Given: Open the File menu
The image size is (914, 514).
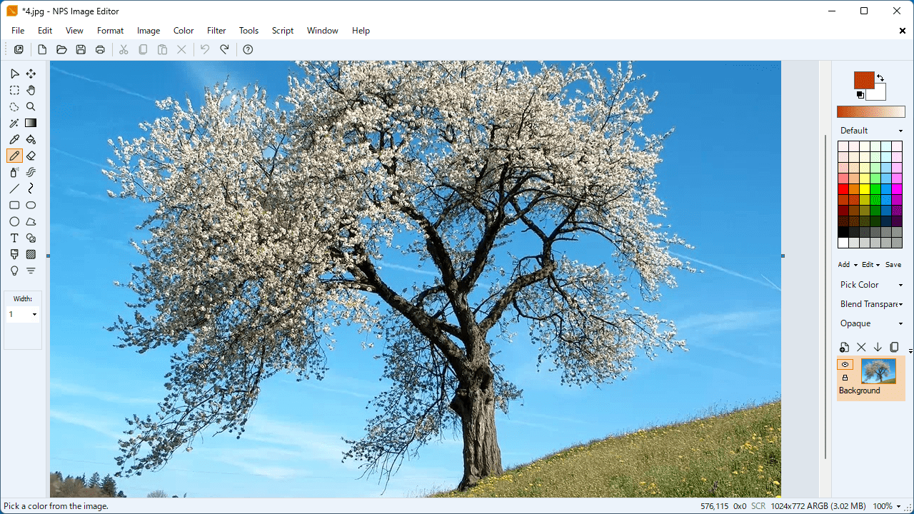Looking at the screenshot, I should (x=18, y=31).
